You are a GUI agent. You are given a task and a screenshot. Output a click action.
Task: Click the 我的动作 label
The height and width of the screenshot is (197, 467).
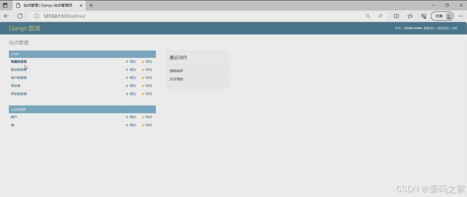pyautogui.click(x=176, y=71)
